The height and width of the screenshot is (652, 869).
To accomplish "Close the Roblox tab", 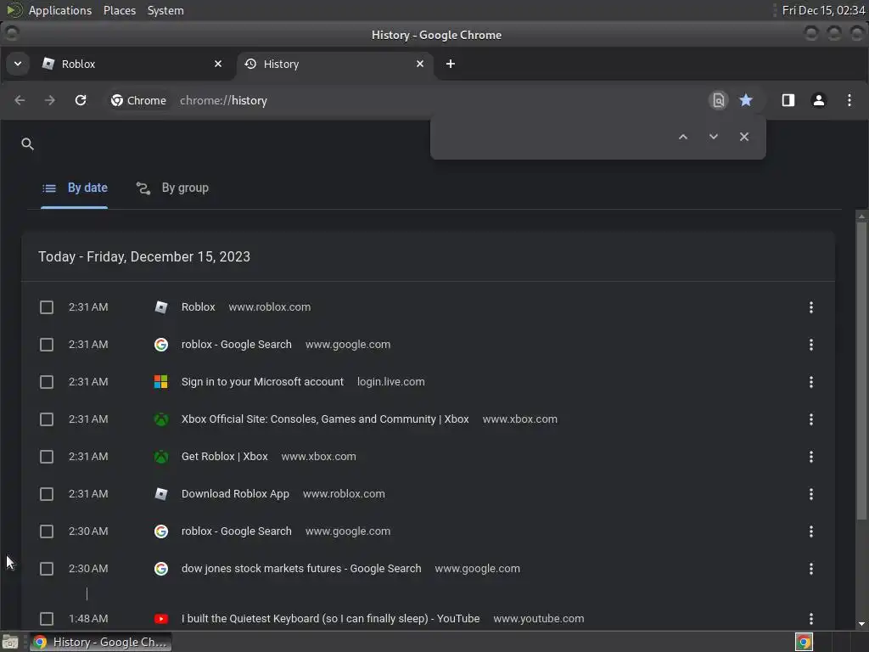I will 218,64.
